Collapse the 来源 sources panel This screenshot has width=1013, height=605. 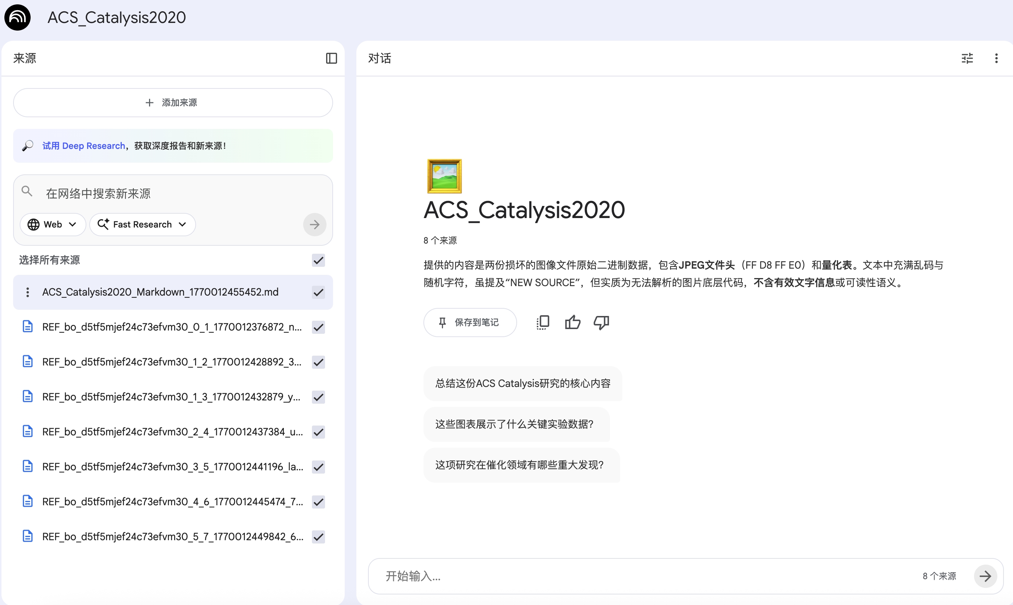point(331,59)
